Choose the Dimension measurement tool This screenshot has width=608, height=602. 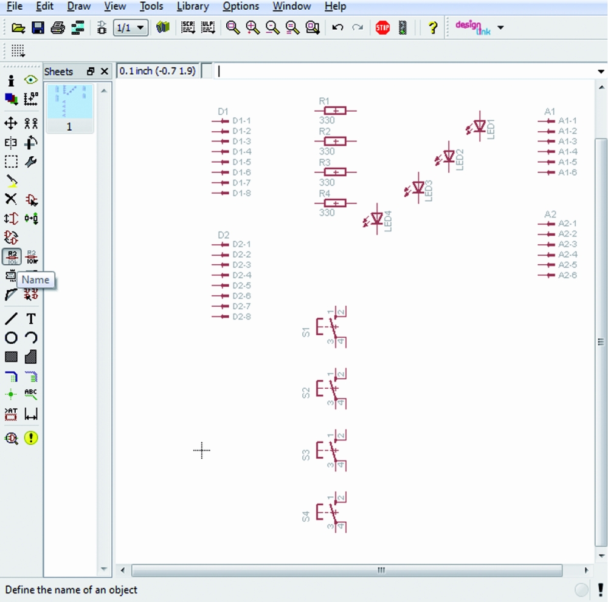coord(31,414)
